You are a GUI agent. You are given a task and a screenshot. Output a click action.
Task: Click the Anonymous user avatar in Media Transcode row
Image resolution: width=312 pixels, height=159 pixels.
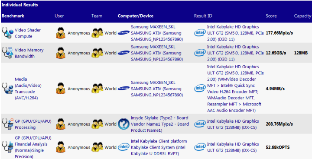(x=61, y=88)
